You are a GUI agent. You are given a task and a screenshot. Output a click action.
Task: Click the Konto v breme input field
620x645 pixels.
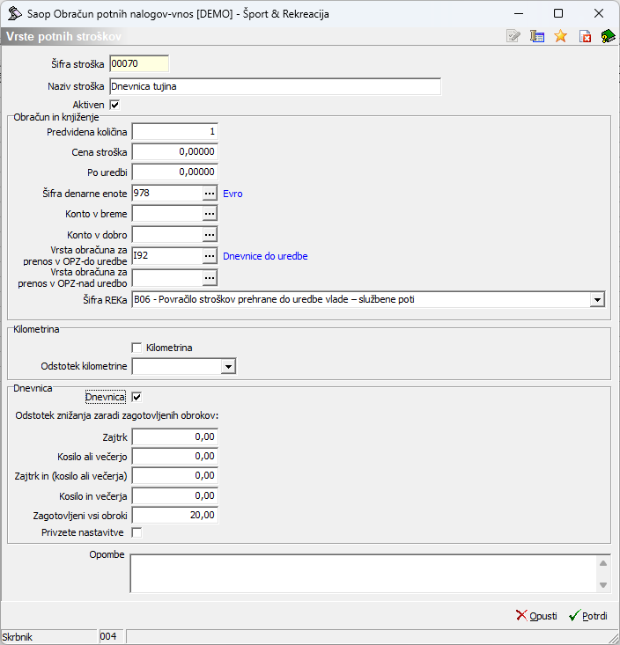tap(167, 214)
